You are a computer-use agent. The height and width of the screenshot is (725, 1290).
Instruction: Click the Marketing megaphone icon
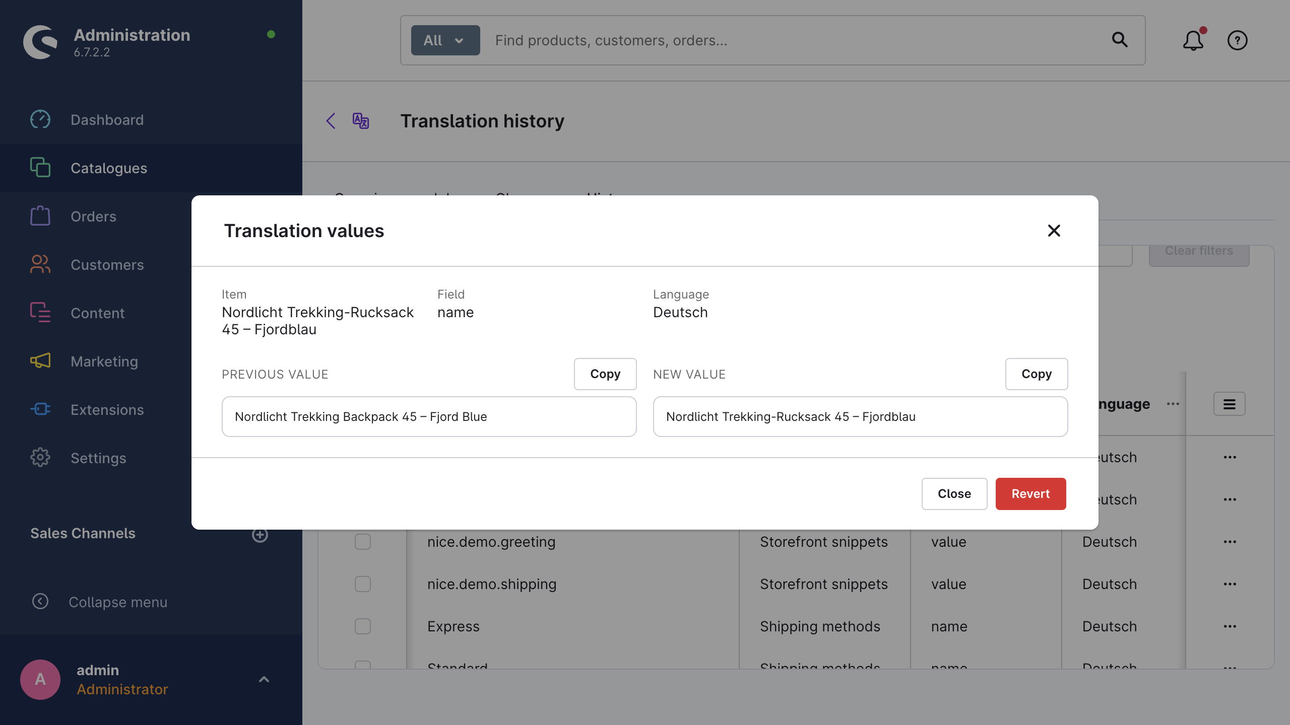coord(40,361)
